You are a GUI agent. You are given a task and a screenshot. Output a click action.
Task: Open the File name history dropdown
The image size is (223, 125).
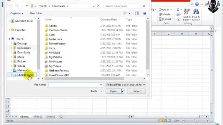click(x=101, y=85)
